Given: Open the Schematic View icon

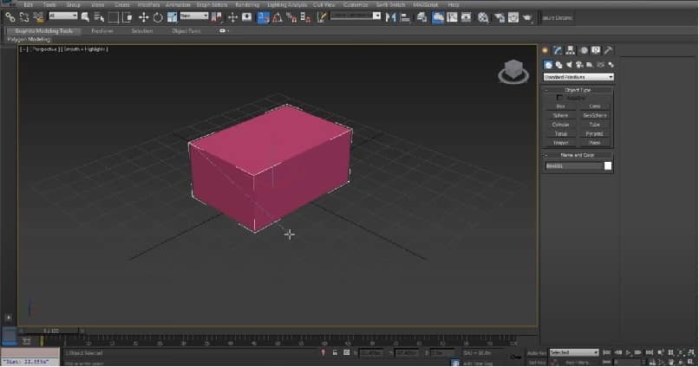Looking at the screenshot, I should point(466,17).
